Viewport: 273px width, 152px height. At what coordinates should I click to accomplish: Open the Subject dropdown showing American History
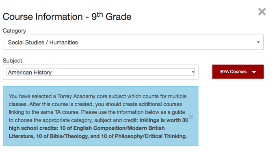[100, 72]
